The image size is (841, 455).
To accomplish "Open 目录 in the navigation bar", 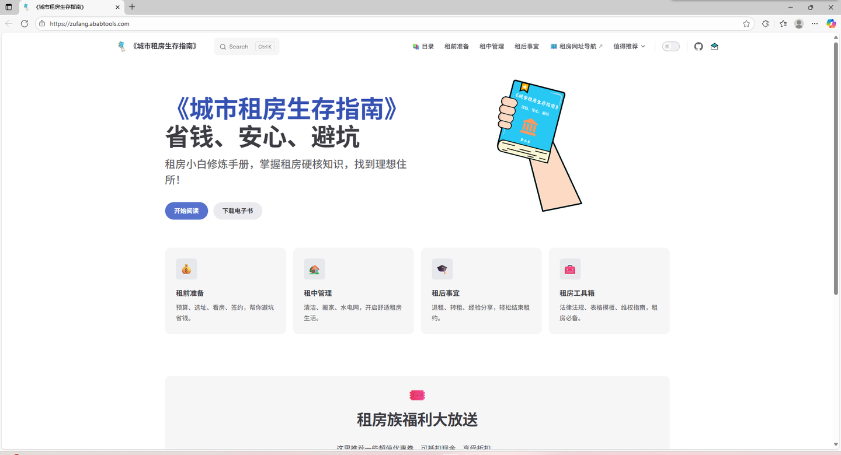I will tap(423, 47).
